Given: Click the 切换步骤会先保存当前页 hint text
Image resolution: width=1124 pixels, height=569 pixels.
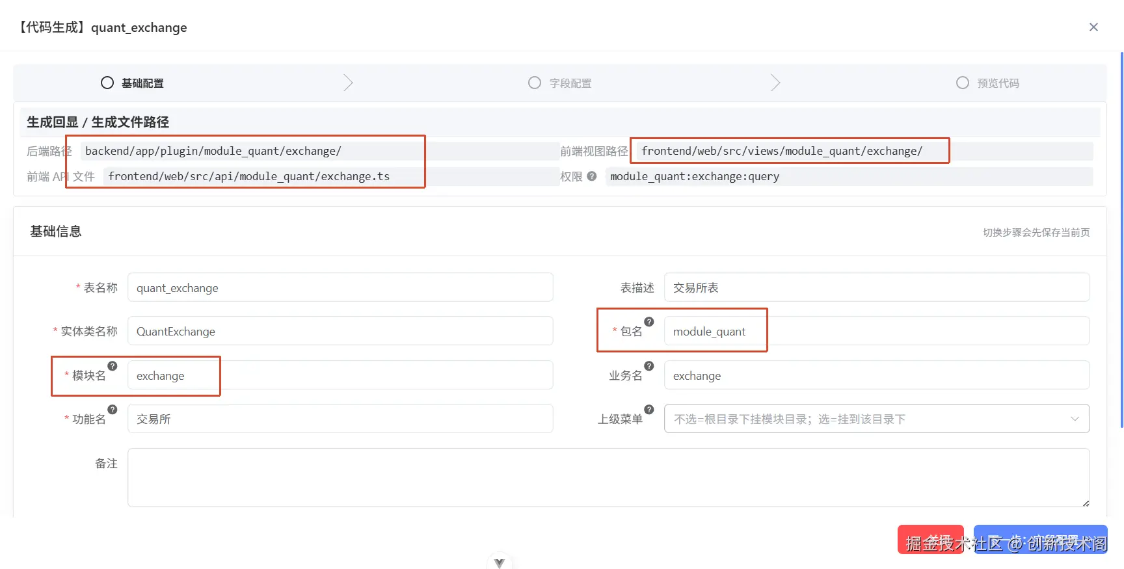Looking at the screenshot, I should pyautogui.click(x=1036, y=232).
